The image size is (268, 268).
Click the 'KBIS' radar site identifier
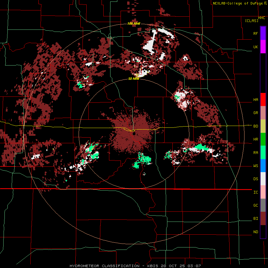[153, 266]
